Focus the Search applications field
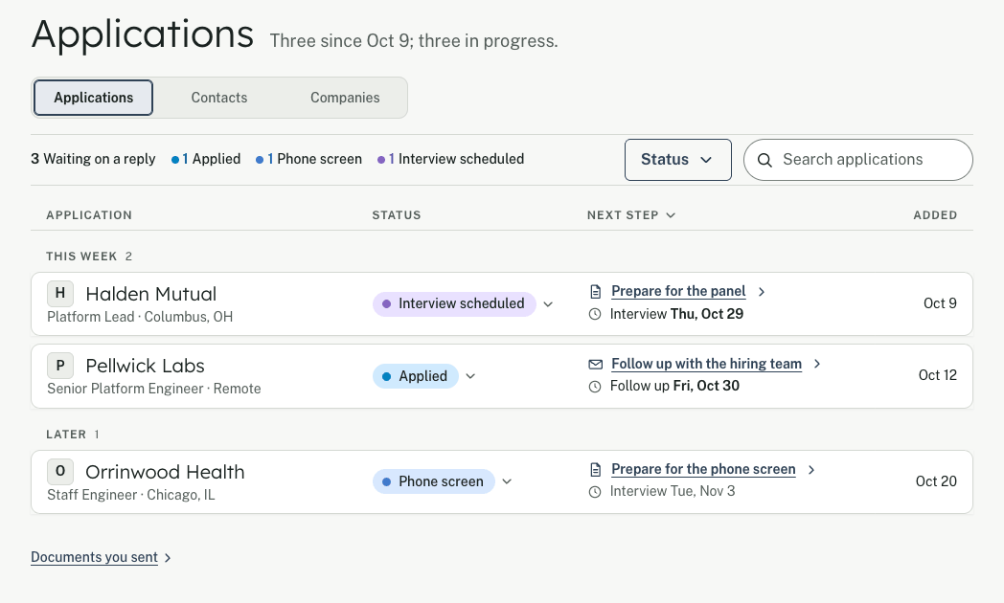Image resolution: width=1004 pixels, height=603 pixels. coord(858,160)
